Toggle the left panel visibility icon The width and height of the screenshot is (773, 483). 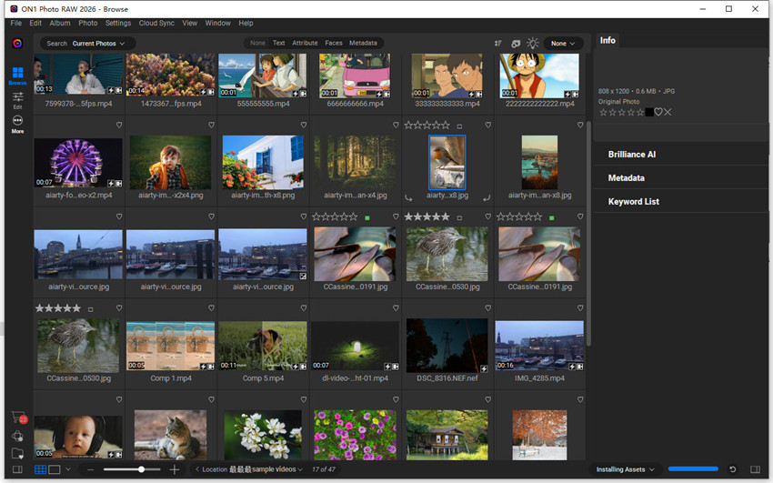coord(17,469)
